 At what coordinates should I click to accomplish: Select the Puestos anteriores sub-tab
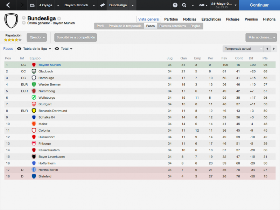click(173, 26)
